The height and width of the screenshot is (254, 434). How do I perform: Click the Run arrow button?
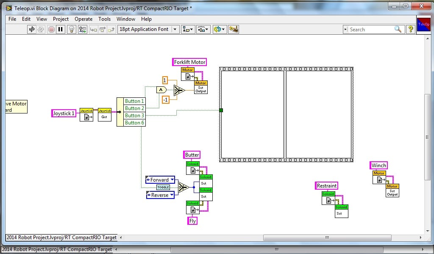[x=31, y=29]
